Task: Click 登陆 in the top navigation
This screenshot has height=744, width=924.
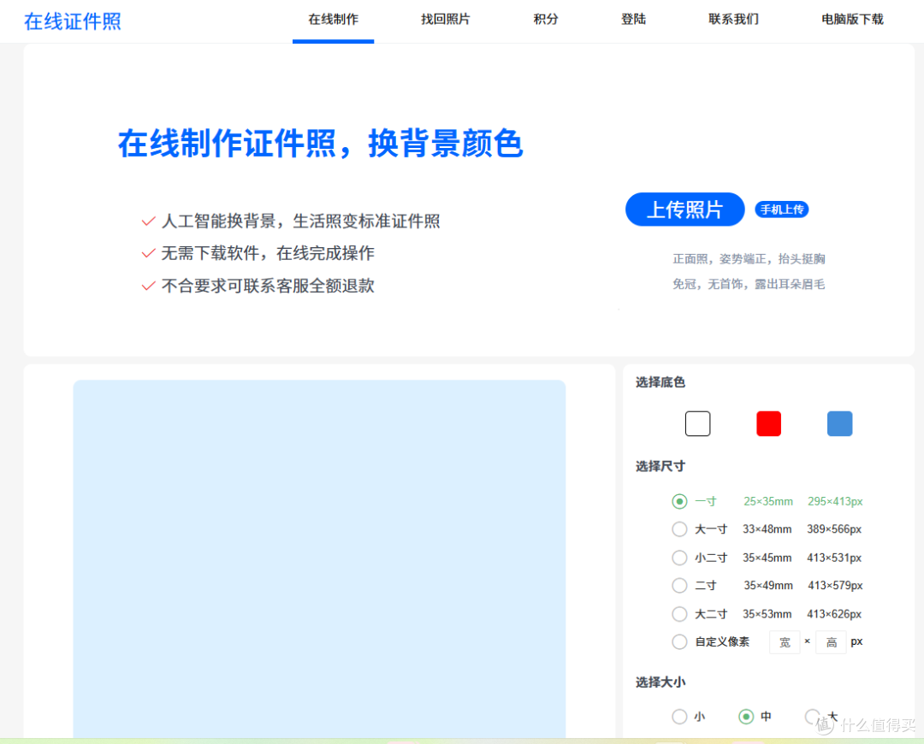Action: click(x=633, y=20)
